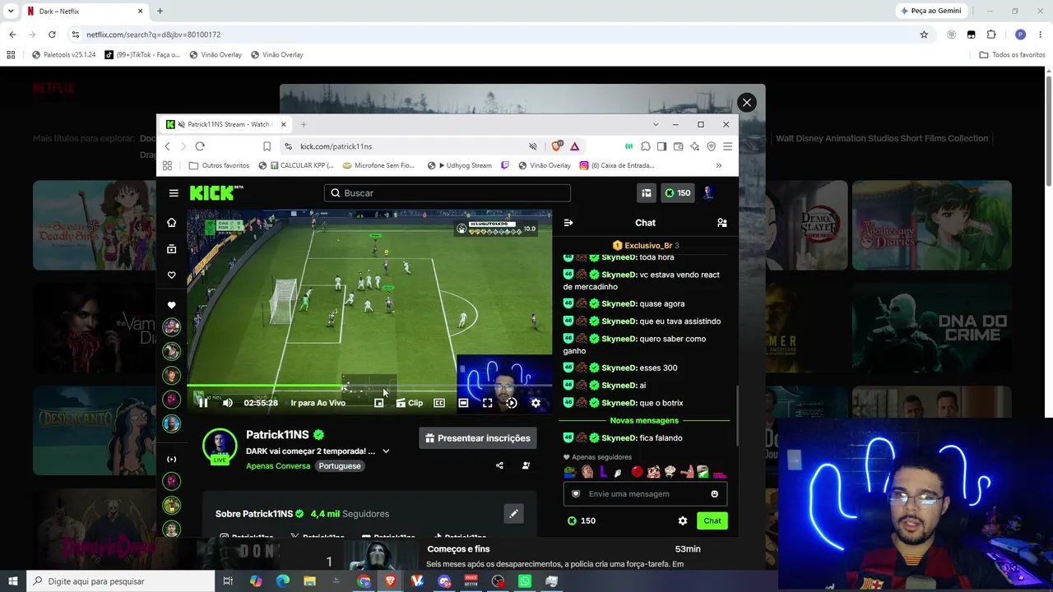
Task: Pause the Kick stream video
Action: (203, 403)
